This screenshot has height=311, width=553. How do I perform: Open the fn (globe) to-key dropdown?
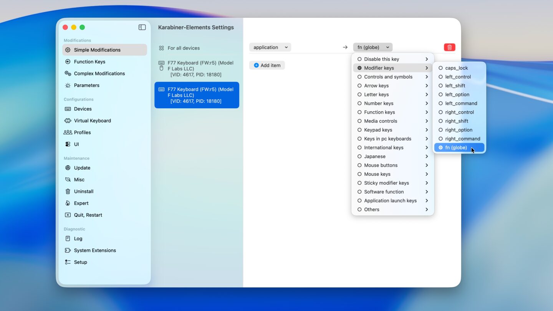[373, 47]
